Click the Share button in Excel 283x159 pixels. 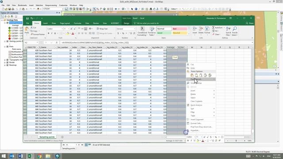click(249, 23)
